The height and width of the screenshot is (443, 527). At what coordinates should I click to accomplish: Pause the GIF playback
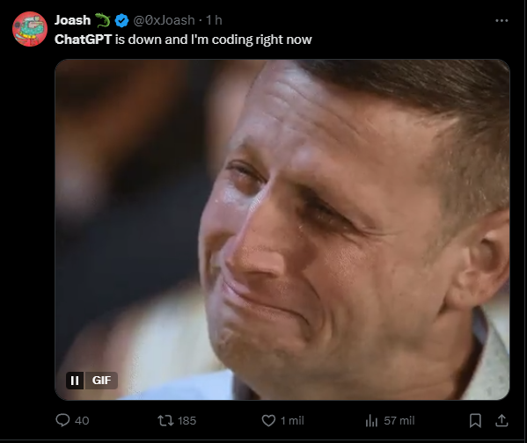[75, 381]
